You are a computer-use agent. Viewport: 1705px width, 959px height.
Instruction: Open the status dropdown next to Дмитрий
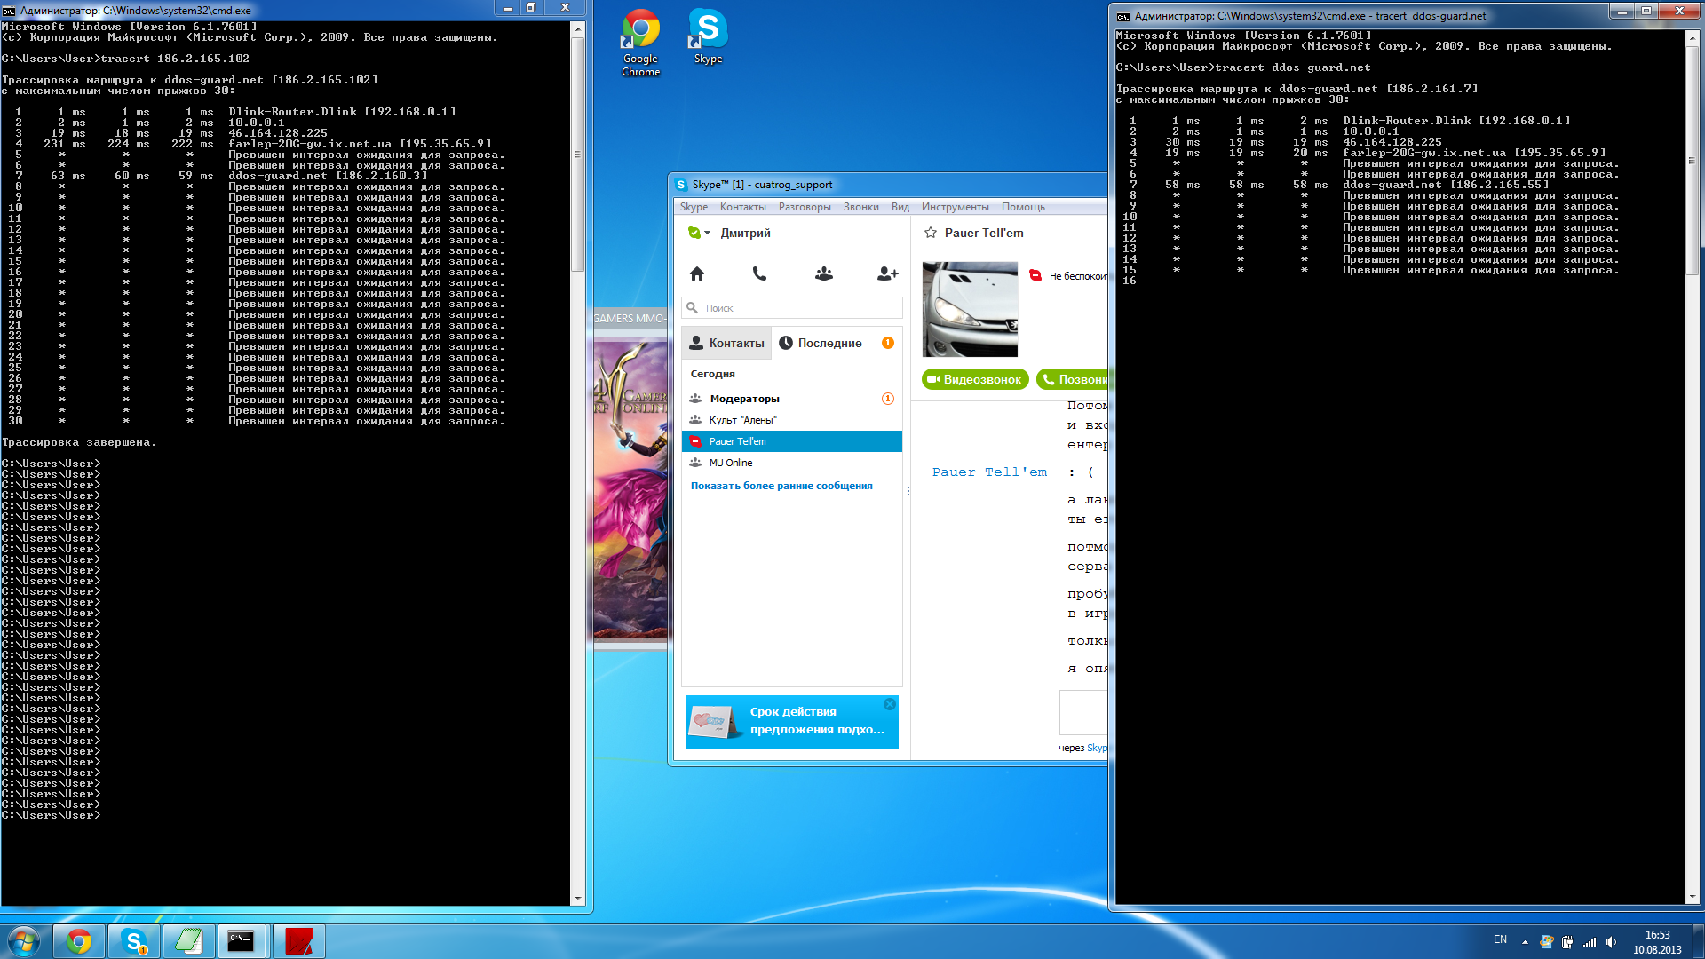pos(708,233)
